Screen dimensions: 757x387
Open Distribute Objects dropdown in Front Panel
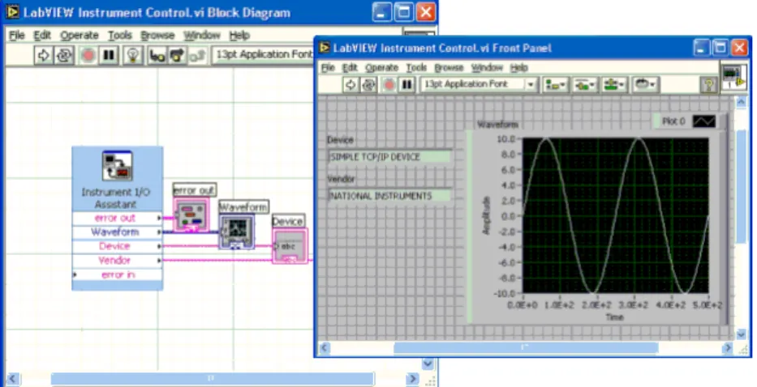point(585,85)
